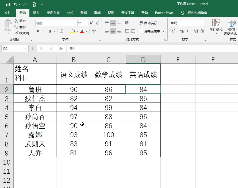Click the accounting number format icon
This screenshot has width=238, height=188.
172,31
